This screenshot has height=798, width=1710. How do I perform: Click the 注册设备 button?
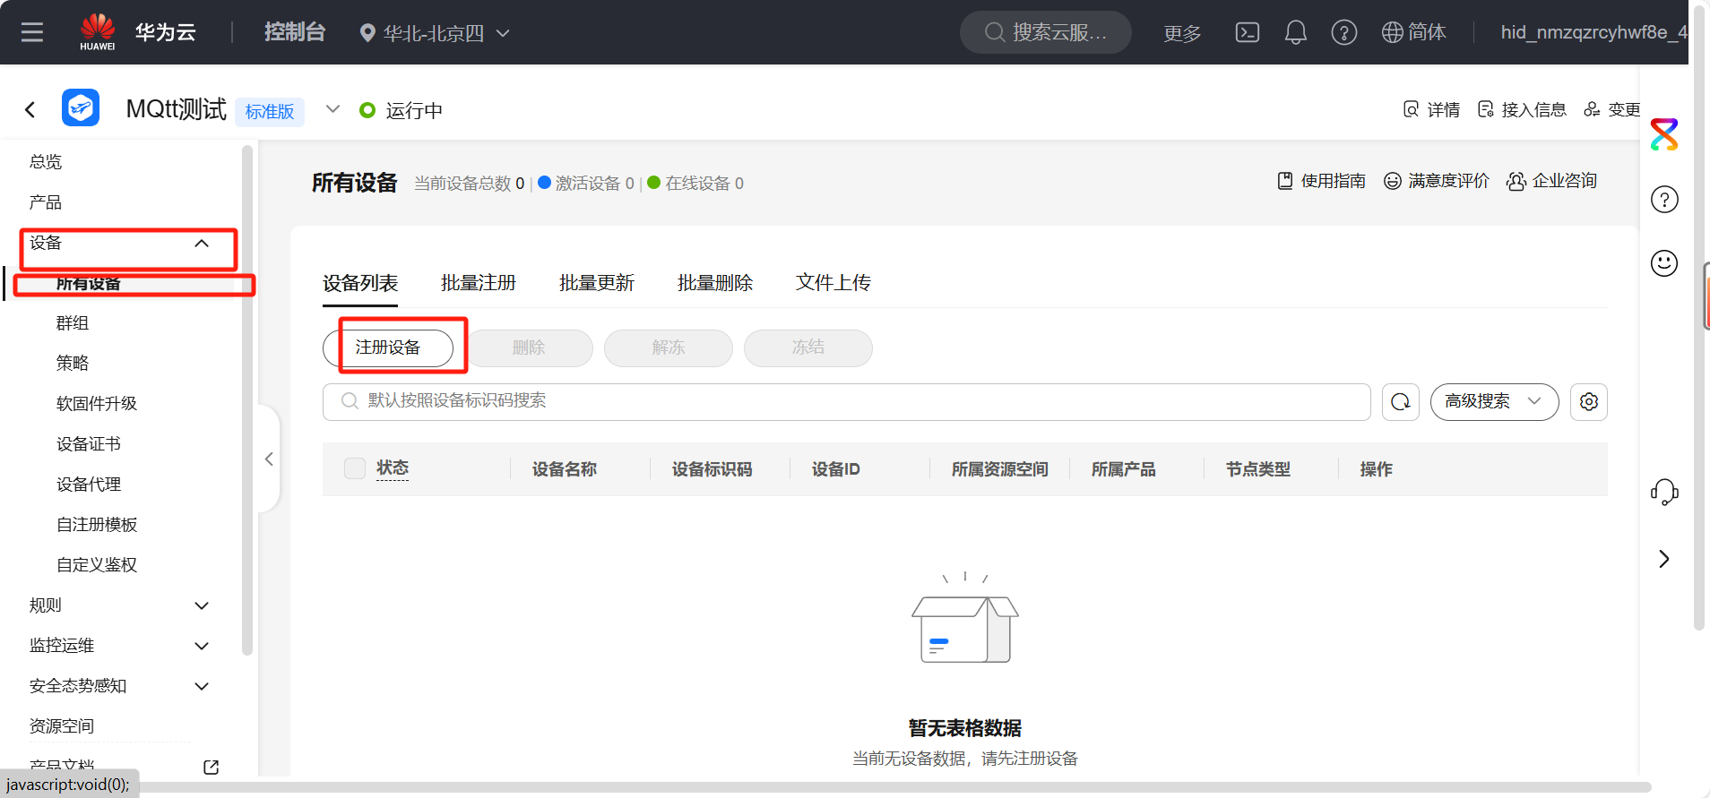[x=388, y=348]
